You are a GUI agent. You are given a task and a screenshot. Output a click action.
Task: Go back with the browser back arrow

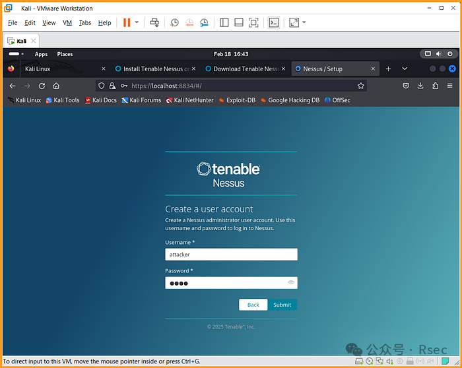coord(13,86)
